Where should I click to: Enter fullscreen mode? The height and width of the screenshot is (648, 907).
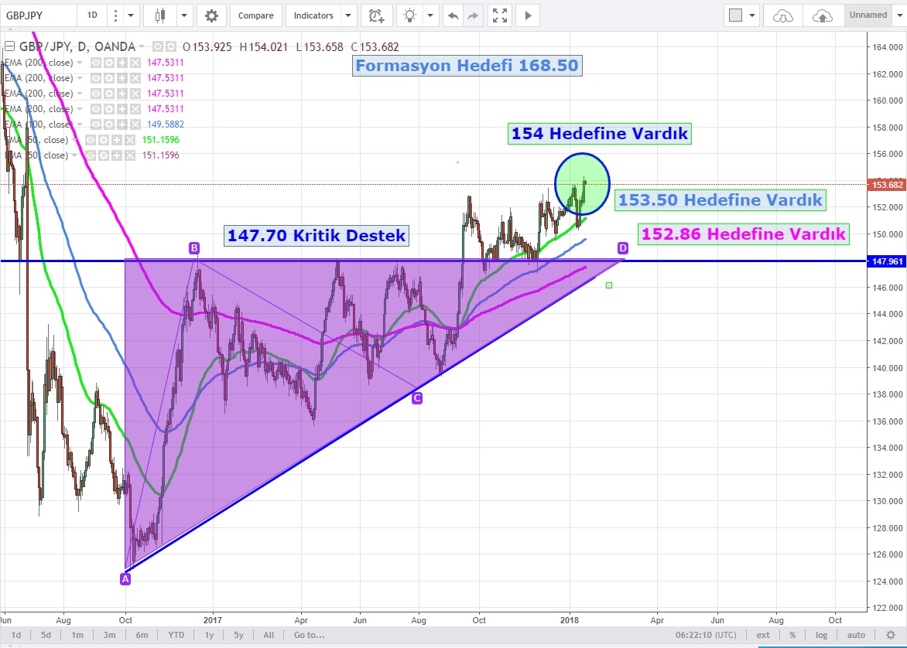(x=500, y=15)
